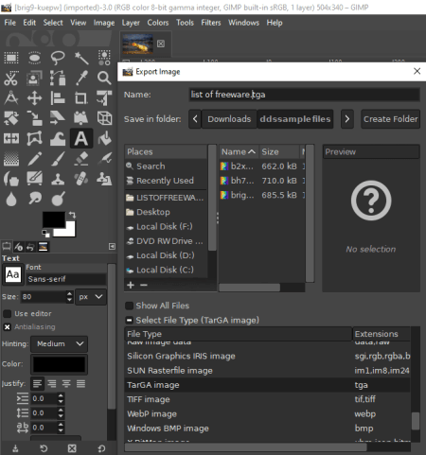Open the size unit px dropdown
Screen dimensions: 426x455
91,297
